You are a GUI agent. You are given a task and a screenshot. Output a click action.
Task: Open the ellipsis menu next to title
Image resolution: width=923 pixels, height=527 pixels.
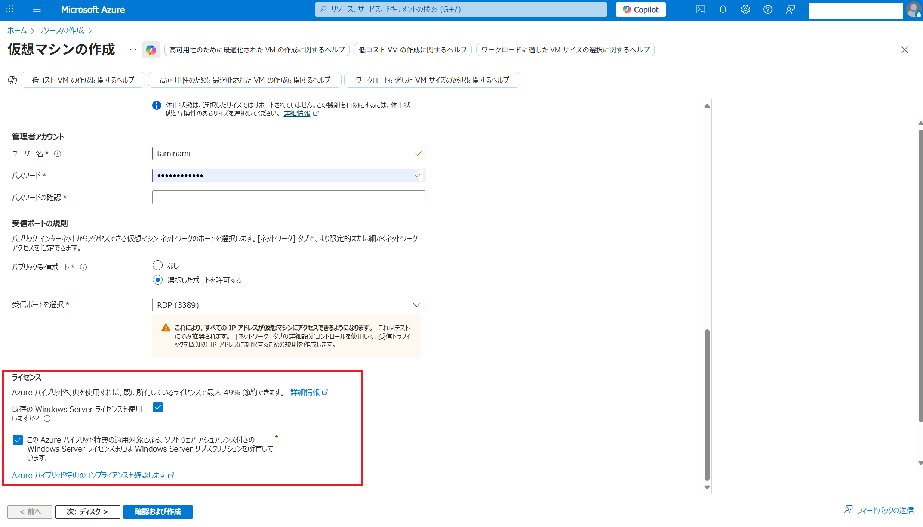click(x=133, y=50)
